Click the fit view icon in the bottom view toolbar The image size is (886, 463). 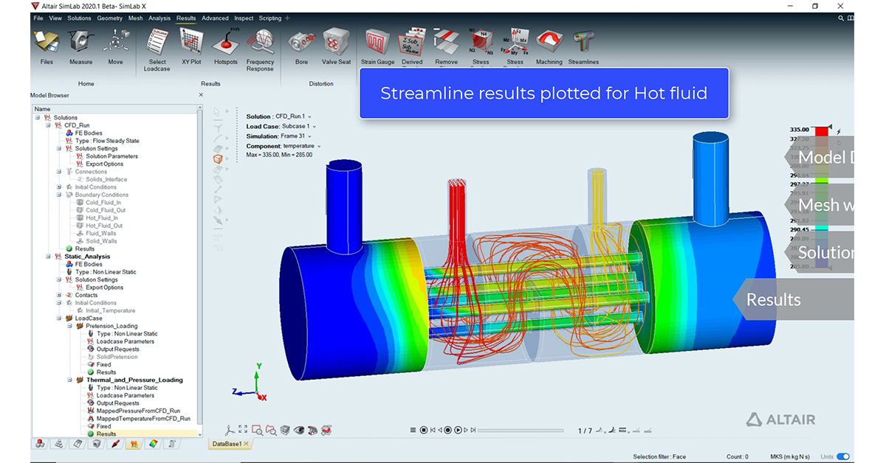click(x=242, y=430)
